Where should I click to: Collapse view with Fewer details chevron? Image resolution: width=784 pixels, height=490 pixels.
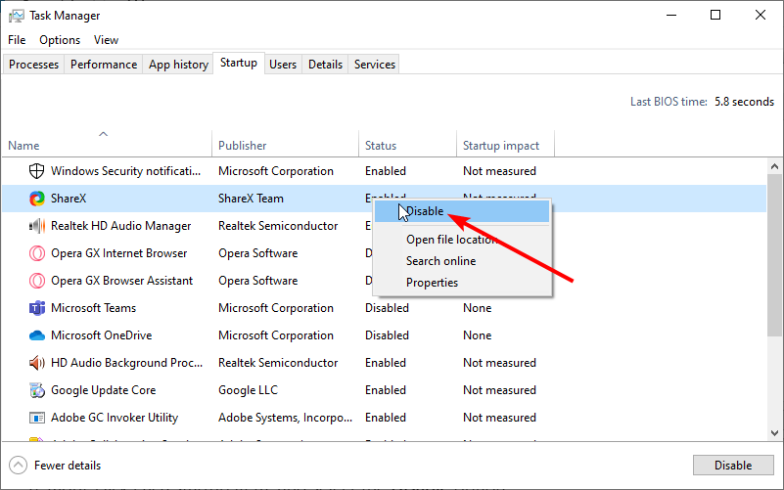[18, 466]
